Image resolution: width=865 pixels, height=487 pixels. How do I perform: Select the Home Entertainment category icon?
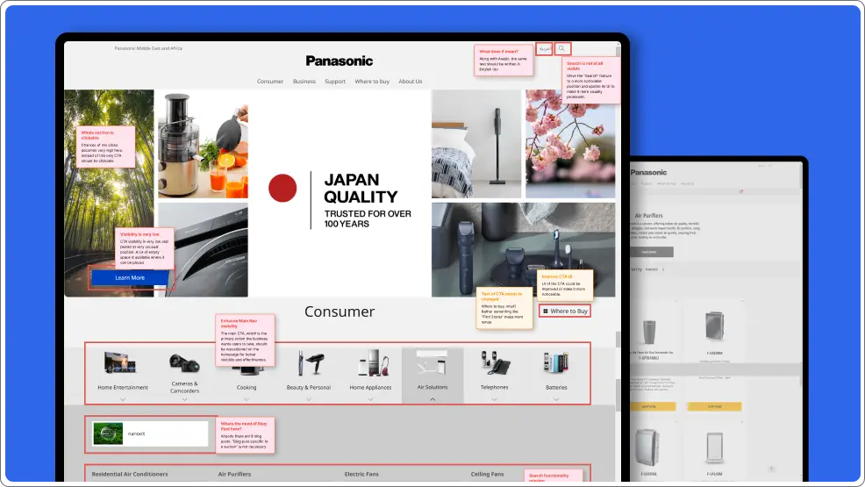pyautogui.click(x=122, y=363)
